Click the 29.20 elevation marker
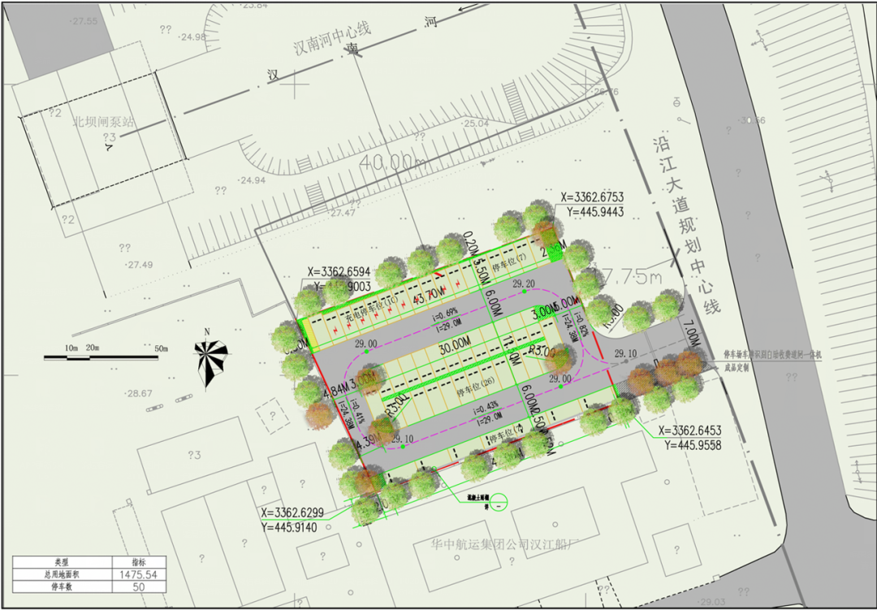Viewport: 877px width, 610px height. [524, 283]
